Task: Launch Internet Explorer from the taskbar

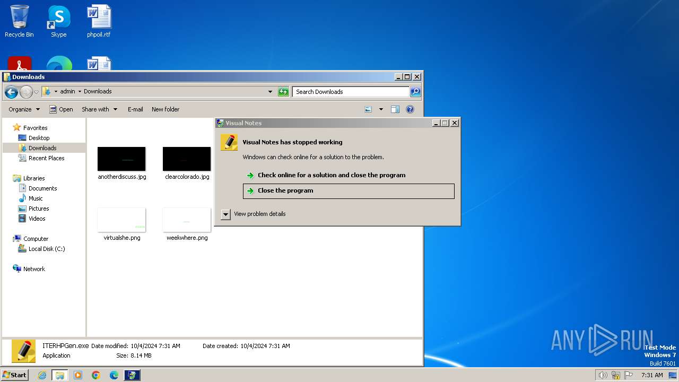Action: 42,375
